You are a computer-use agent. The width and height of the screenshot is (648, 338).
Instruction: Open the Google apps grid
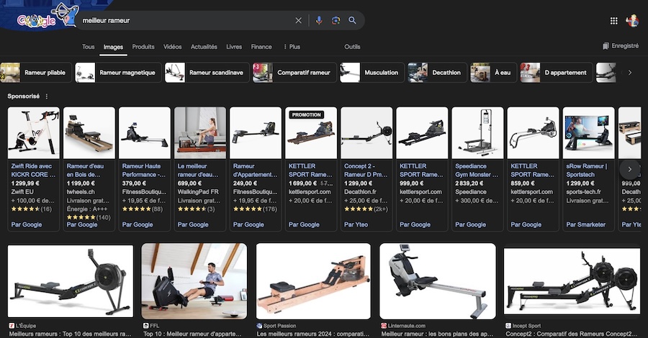(613, 21)
